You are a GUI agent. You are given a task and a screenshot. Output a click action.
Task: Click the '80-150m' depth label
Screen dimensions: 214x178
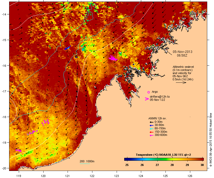tap(160, 129)
